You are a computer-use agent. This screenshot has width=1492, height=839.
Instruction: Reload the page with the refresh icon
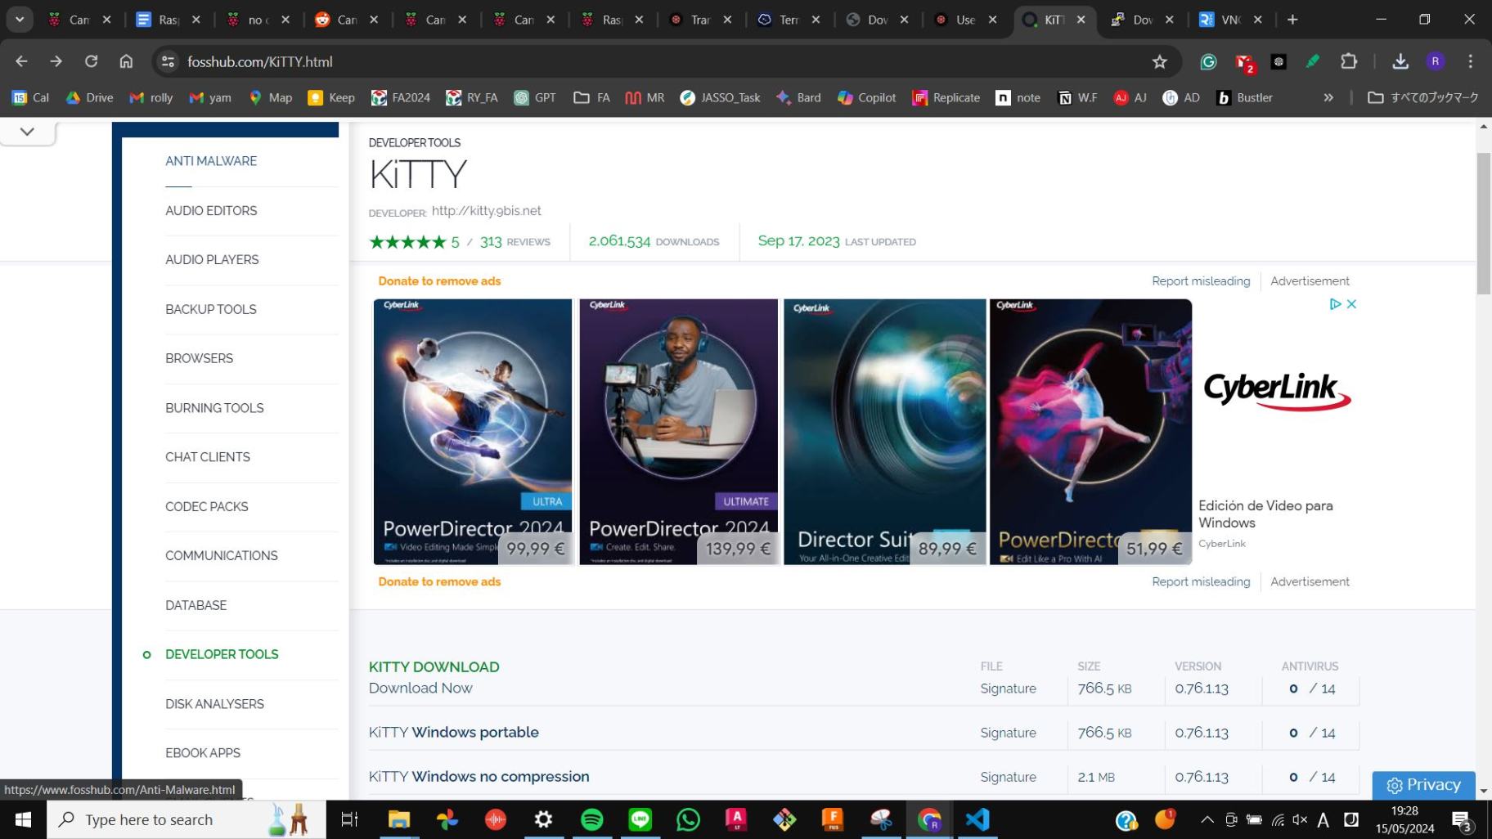(92, 61)
